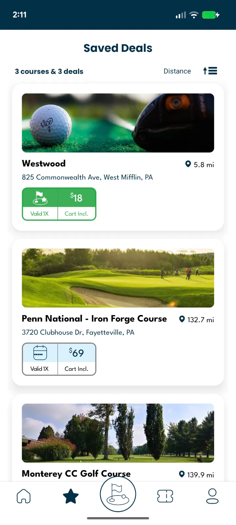This screenshot has height=525, width=236.
Task: Tap the 825 Commonwealth Ave address
Action: pyautogui.click(x=88, y=177)
